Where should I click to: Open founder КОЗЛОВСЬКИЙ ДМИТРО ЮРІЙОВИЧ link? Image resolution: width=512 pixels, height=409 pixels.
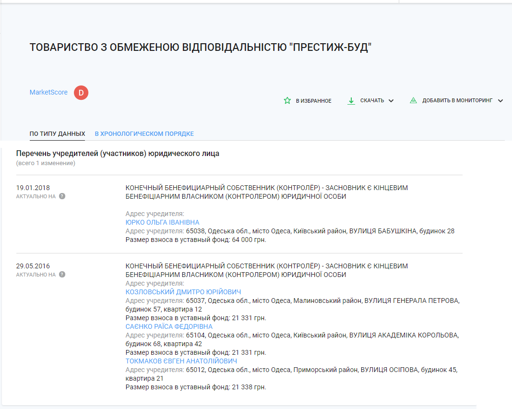[x=183, y=292]
